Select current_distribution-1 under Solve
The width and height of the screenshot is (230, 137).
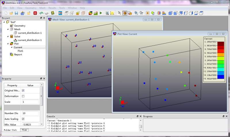click(30, 40)
